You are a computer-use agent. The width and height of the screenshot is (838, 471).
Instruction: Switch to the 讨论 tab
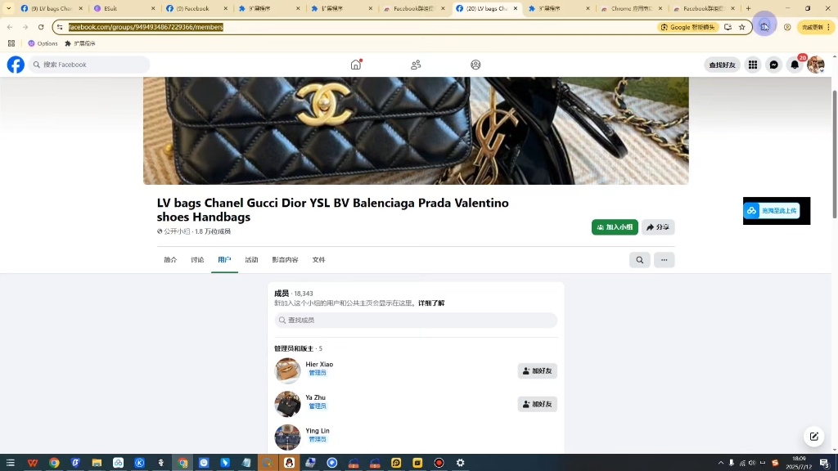[x=197, y=259]
